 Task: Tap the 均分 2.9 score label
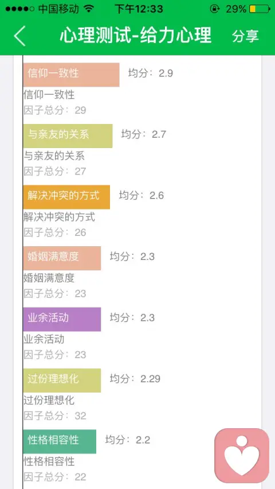tap(151, 73)
